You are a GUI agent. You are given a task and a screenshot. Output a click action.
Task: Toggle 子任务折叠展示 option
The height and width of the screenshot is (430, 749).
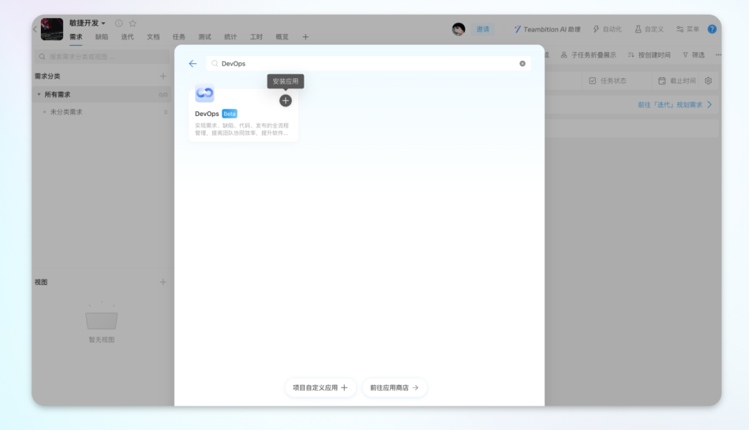(x=589, y=55)
